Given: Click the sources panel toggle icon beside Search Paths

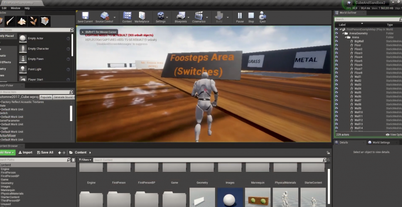Looking at the screenshot, I should [73, 160].
